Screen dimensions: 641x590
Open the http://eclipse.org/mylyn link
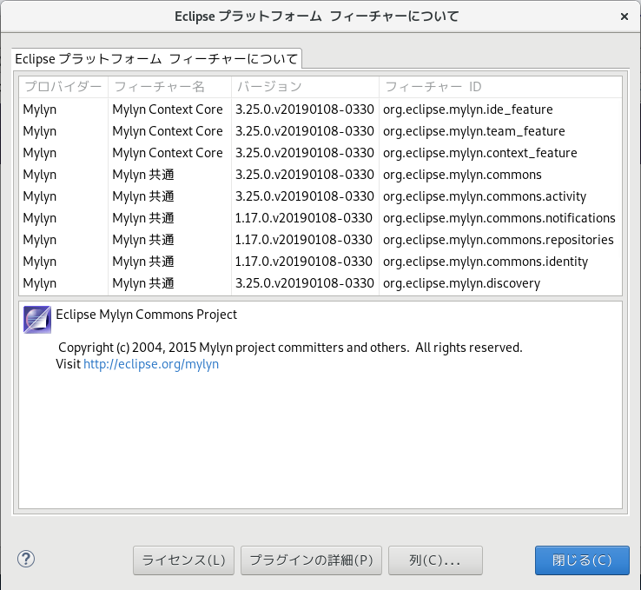pyautogui.click(x=151, y=364)
